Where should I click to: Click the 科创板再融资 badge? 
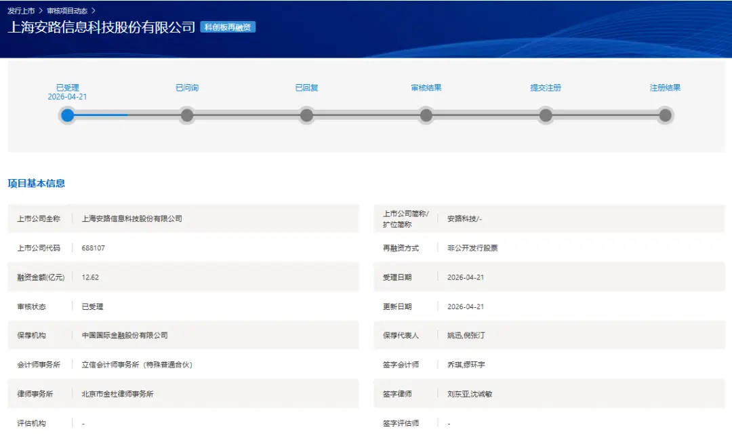click(x=228, y=27)
